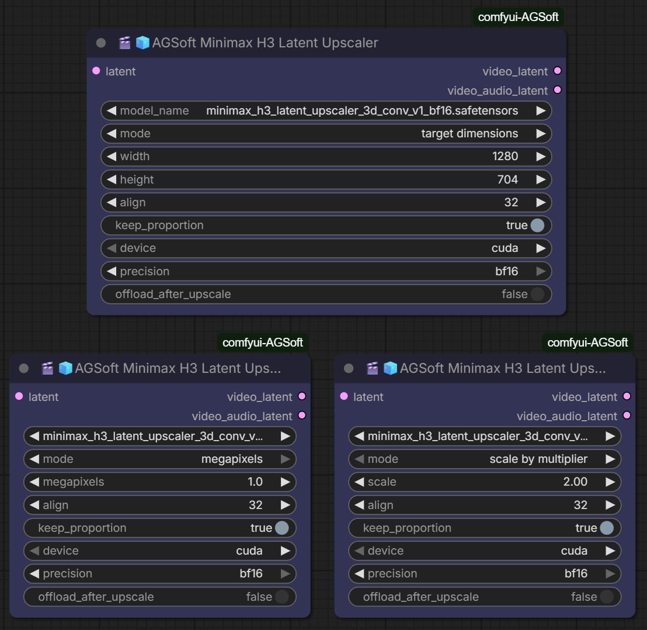The width and height of the screenshot is (647, 630).
Task: Turn on offload_after_upscale on the scale by multiplier node
Action: (485, 597)
